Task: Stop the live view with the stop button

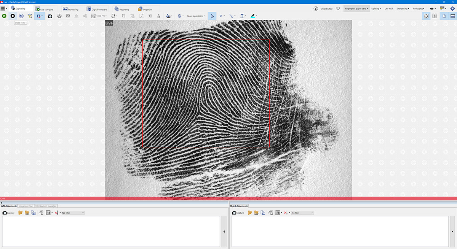Action: coord(13,16)
